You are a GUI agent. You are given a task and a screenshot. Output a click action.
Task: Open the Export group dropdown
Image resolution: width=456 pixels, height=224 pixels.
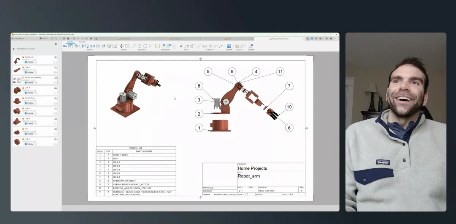pyautogui.click(x=250, y=50)
